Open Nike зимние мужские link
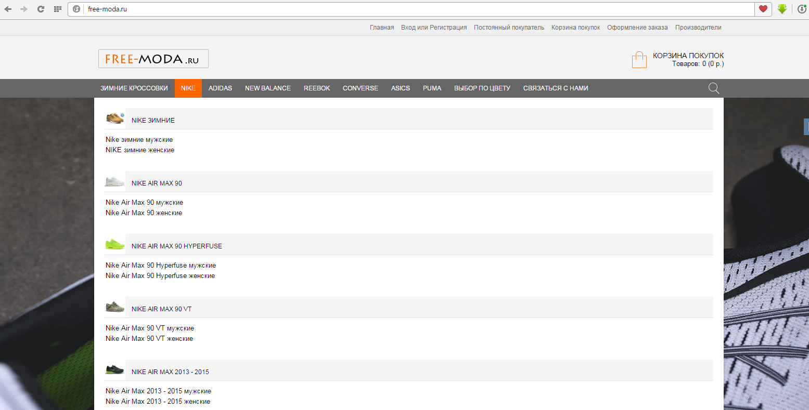 point(139,140)
